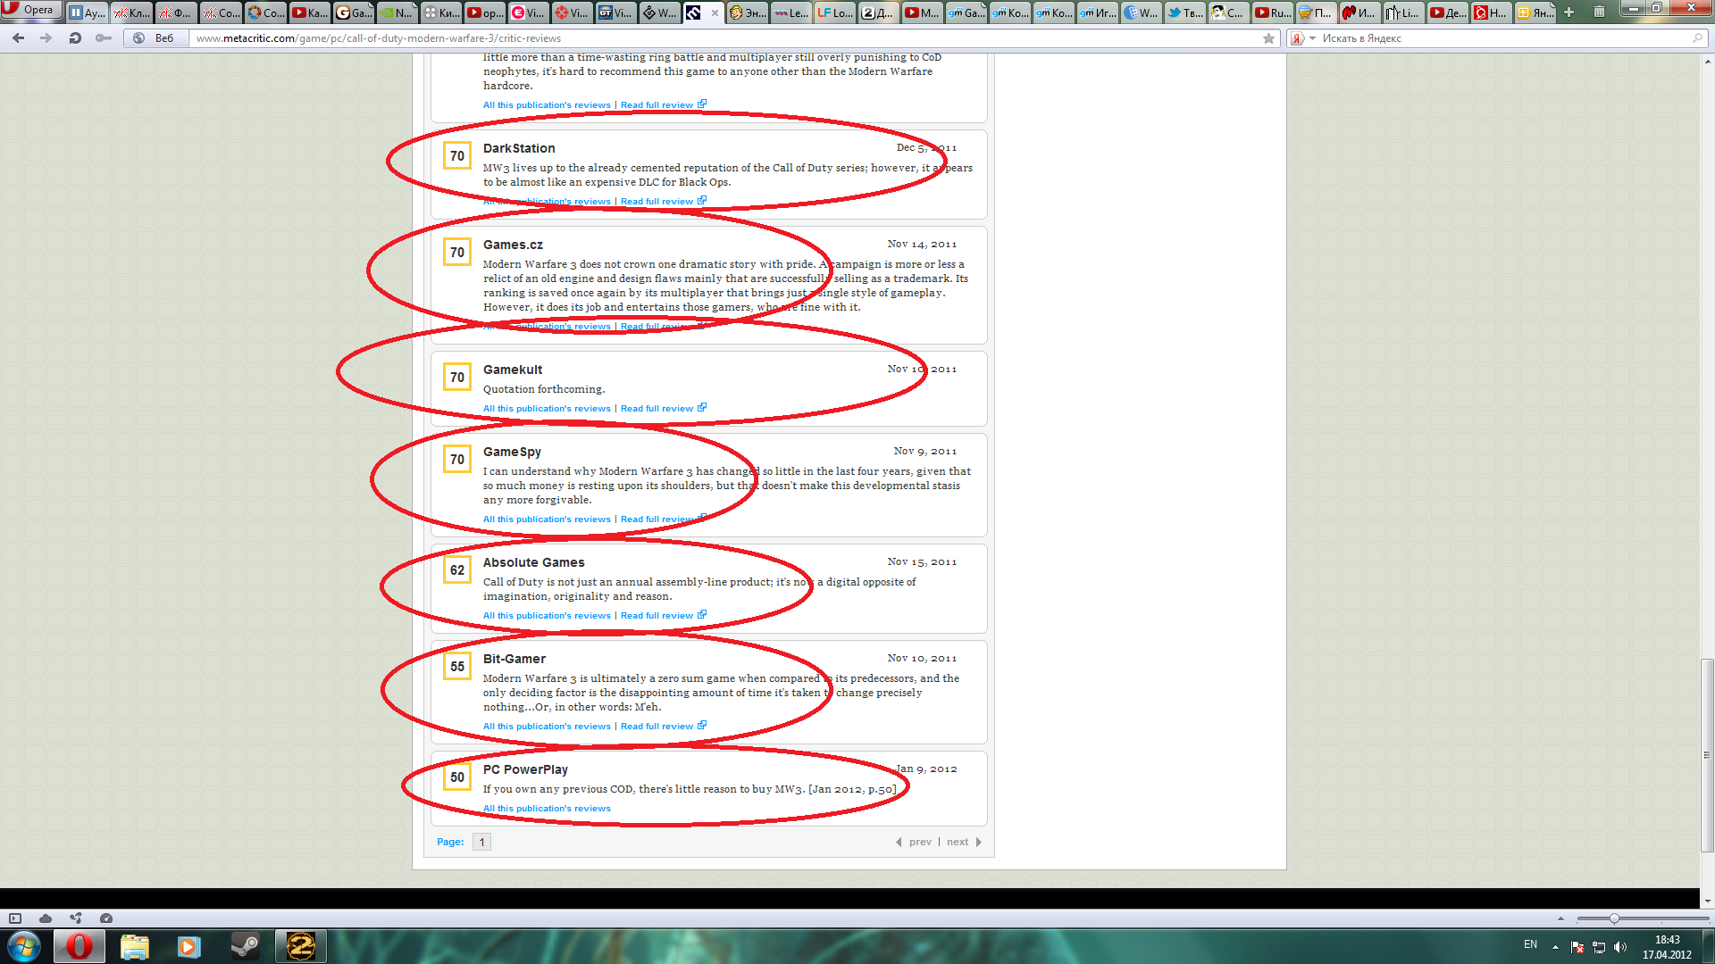Add a new browser tab
The height and width of the screenshot is (964, 1715).
[x=1569, y=12]
